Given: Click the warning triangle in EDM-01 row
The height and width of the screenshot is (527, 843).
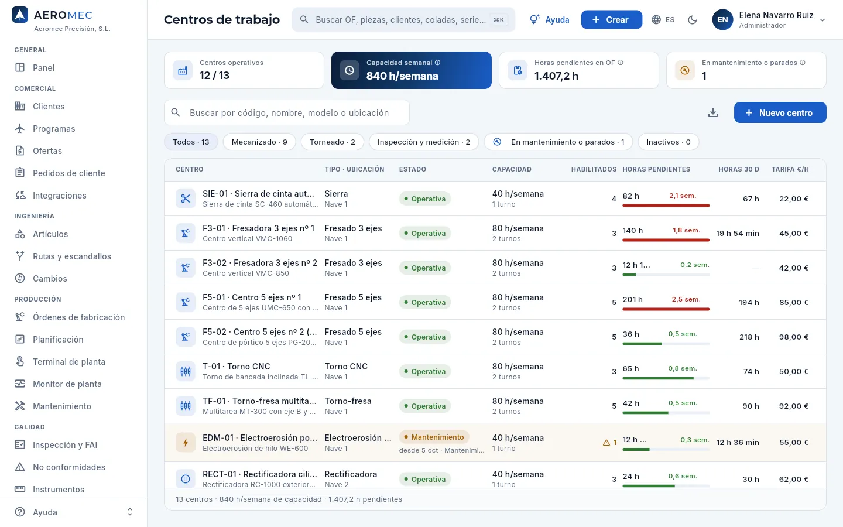Looking at the screenshot, I should 606,443.
